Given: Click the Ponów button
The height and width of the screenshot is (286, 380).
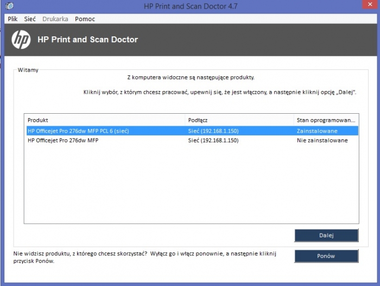Looking at the screenshot, I should tap(326, 256).
